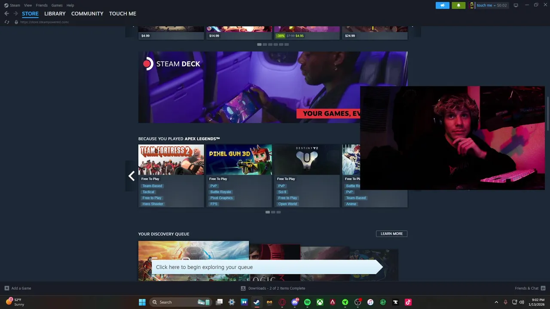Click the FPS tag under Pixel Gun 3D

(x=214, y=204)
